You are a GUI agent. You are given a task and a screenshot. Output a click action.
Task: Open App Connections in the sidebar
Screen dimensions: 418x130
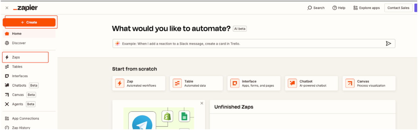coord(29,118)
